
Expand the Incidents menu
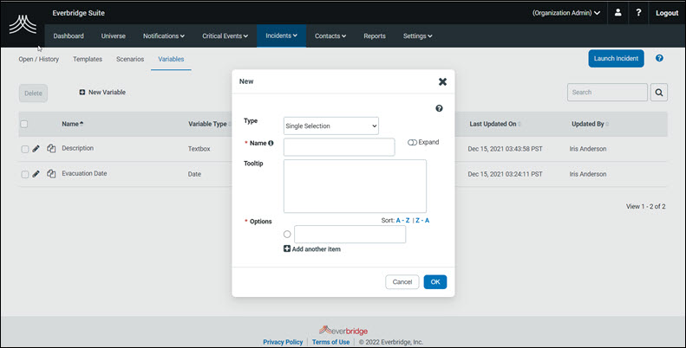(x=281, y=35)
